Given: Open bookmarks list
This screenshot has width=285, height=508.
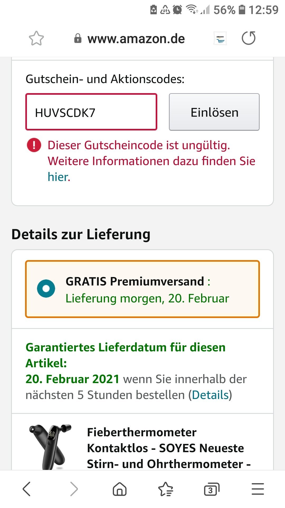Looking at the screenshot, I should tap(165, 489).
